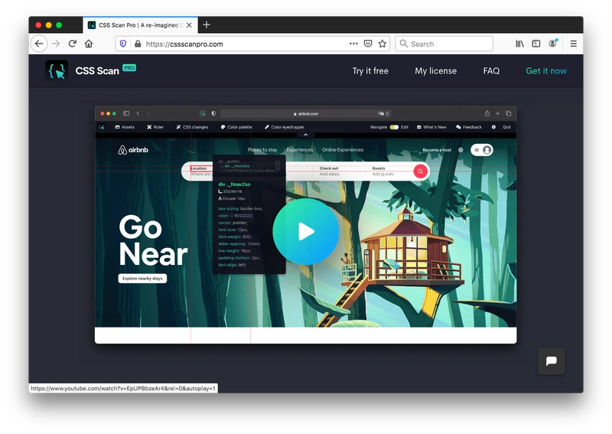This screenshot has width=612, height=434.
Task: Collapse the preview toolbar with the chevron
Action: click(x=305, y=135)
